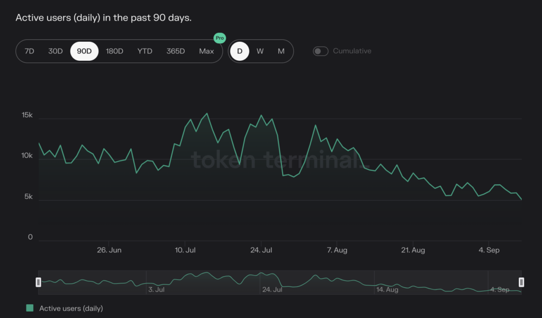Click the 21. Aug axis label
The width and height of the screenshot is (542, 318).
(x=413, y=250)
